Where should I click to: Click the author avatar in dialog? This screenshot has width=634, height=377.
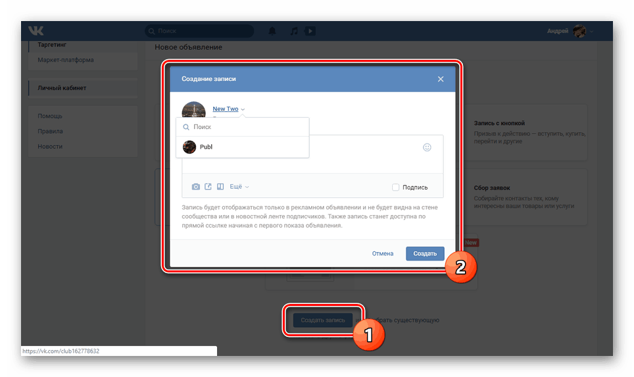coord(193,110)
